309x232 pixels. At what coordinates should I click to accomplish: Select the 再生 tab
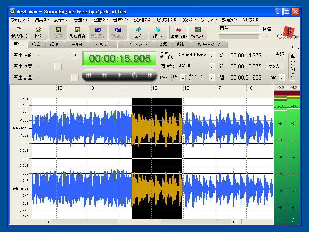click(x=18, y=45)
